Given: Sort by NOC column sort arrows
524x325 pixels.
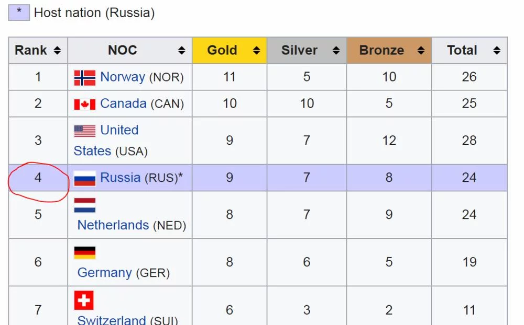Looking at the screenshot, I should click(181, 51).
